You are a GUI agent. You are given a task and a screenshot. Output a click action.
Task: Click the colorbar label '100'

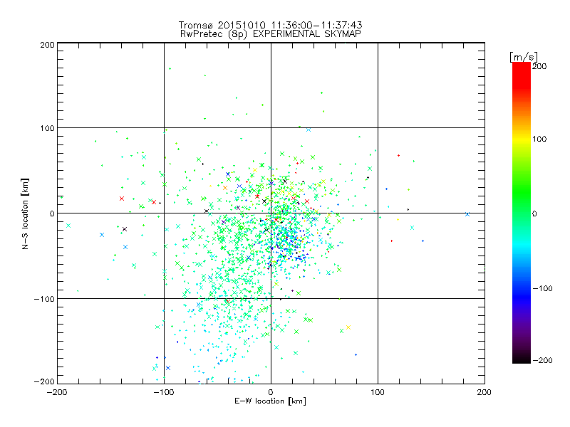(x=539, y=139)
